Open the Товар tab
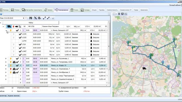 (x=136, y=10)
